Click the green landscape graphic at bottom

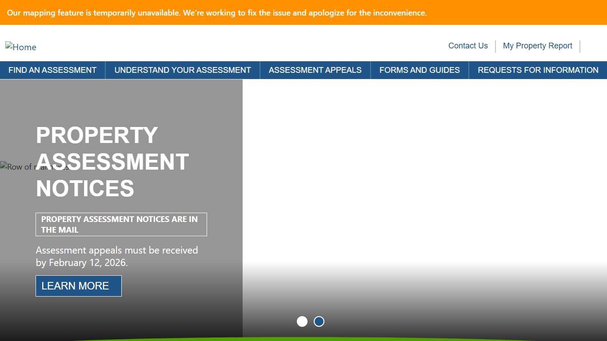[x=303, y=339]
